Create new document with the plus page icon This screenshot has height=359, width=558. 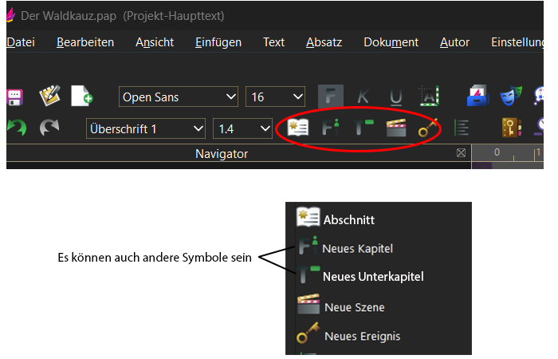82,96
